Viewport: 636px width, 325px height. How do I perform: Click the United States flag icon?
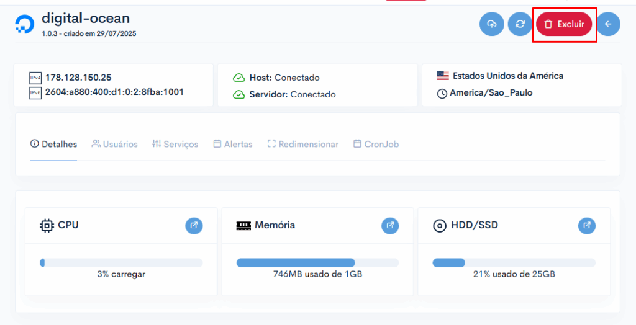(x=442, y=76)
